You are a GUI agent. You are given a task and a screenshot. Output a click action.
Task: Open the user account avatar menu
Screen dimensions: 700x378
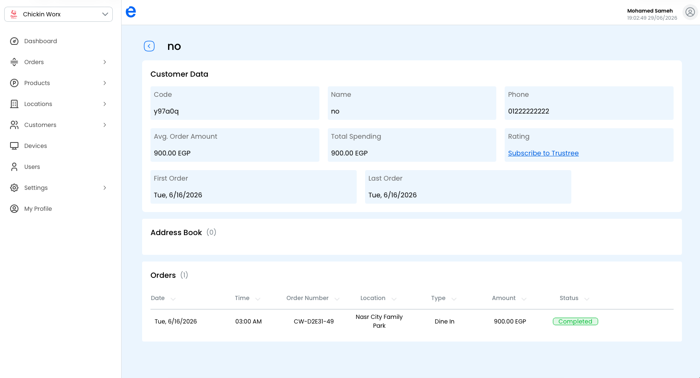pos(690,12)
